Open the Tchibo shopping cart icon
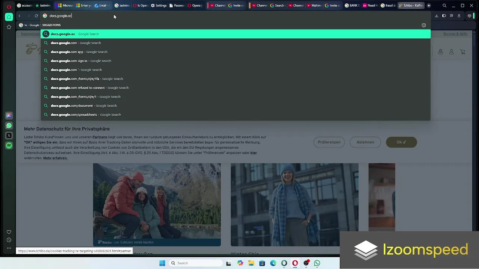Image resolution: width=479 pixels, height=269 pixels. click(463, 52)
